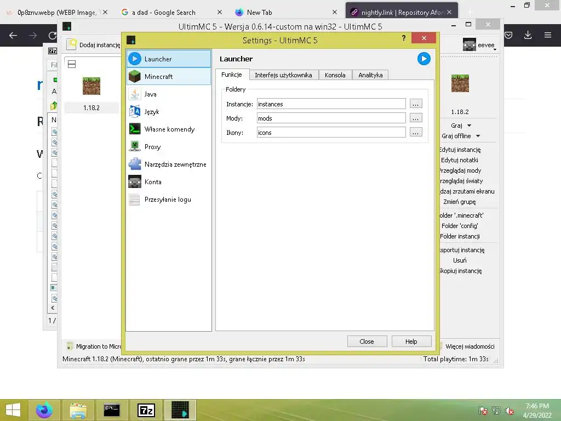Click the Mody folder input field
This screenshot has height=421, width=561.
(331, 118)
